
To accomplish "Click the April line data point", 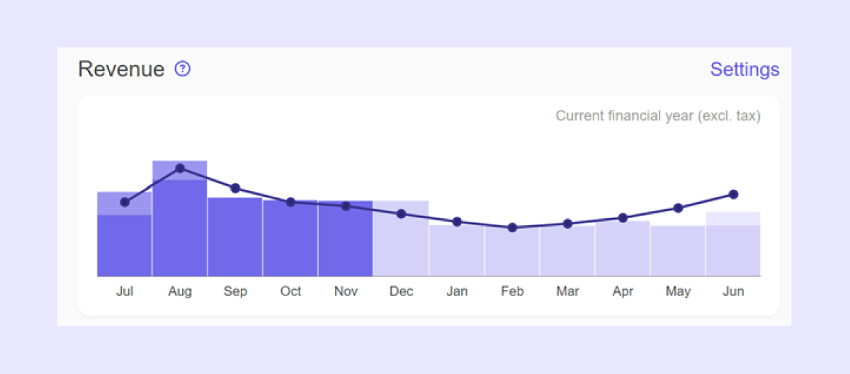I will coord(623,217).
